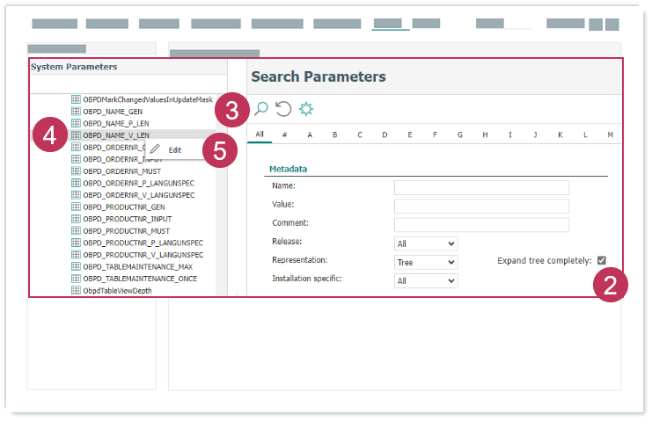This screenshot has height=421, width=652.
Task: Toggle the Expand tree completely checkbox
Action: [602, 260]
